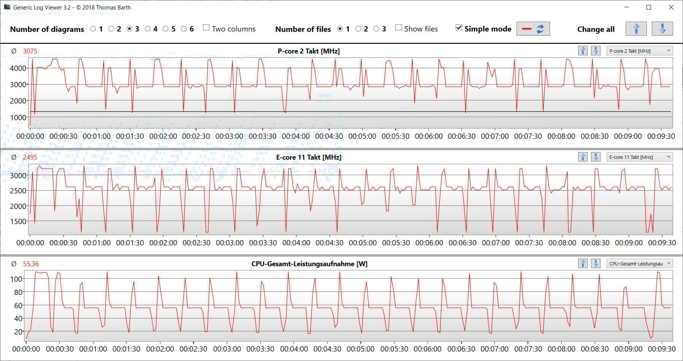Set number of diagrams to 6
Screen dimensions: 683x361
click(x=184, y=29)
